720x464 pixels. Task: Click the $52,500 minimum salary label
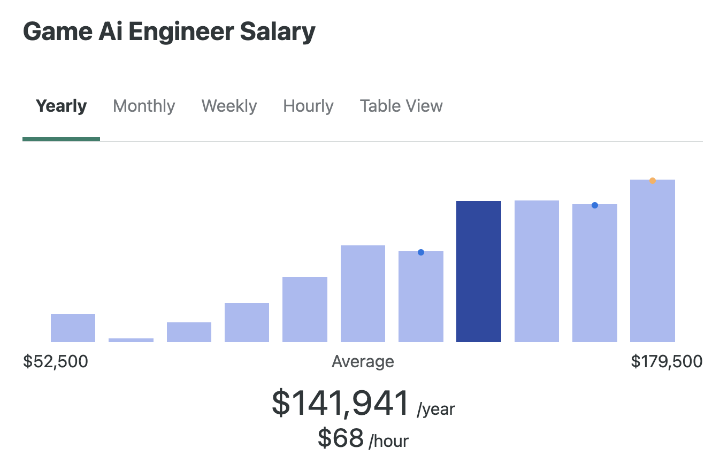point(56,362)
